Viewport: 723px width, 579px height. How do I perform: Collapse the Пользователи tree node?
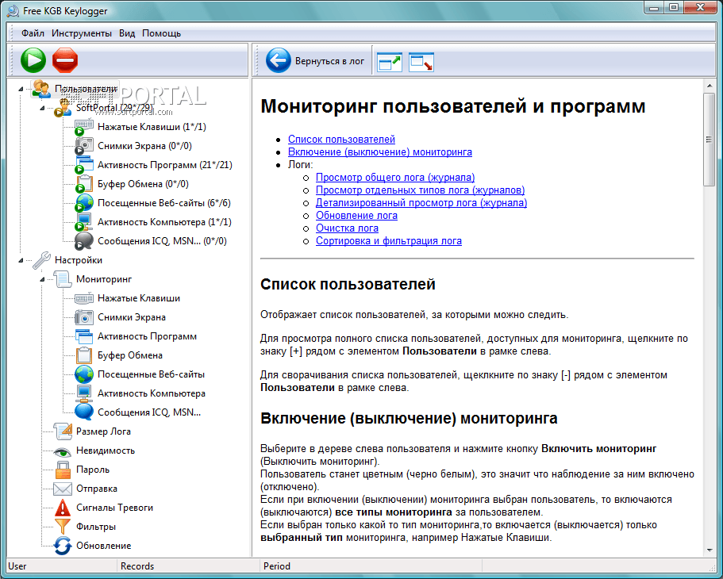pyautogui.click(x=21, y=89)
